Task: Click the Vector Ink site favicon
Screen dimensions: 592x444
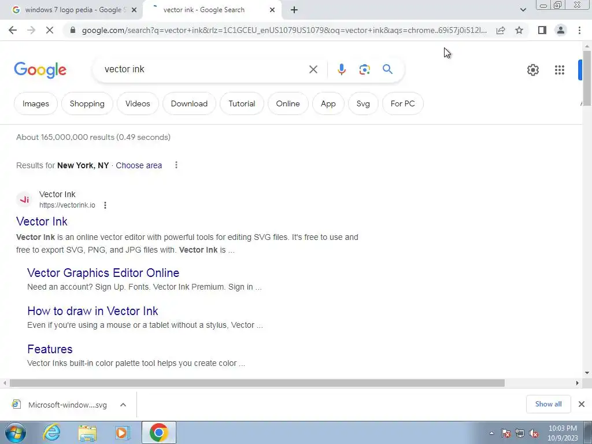Action: pos(24,199)
